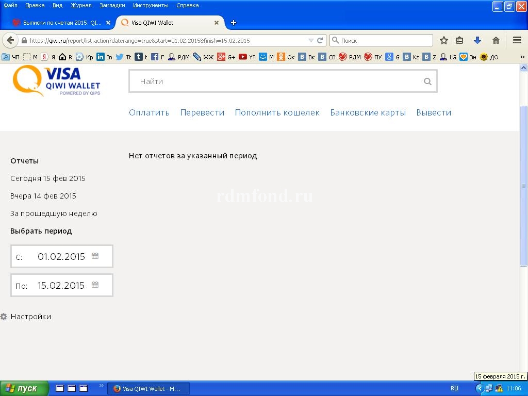The height and width of the screenshot is (396, 528).
Task: Open the ВКонтакте (Вк) bookmark
Action: pyautogui.click(x=306, y=57)
